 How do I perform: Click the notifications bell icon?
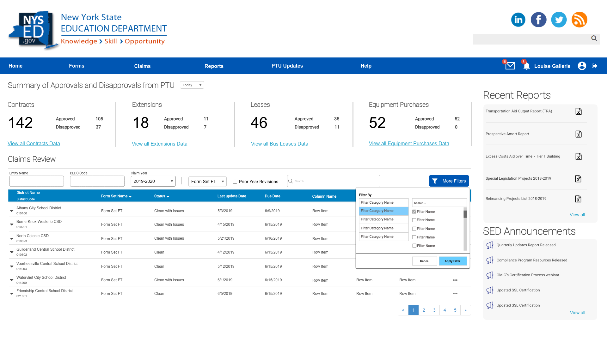pyautogui.click(x=526, y=66)
